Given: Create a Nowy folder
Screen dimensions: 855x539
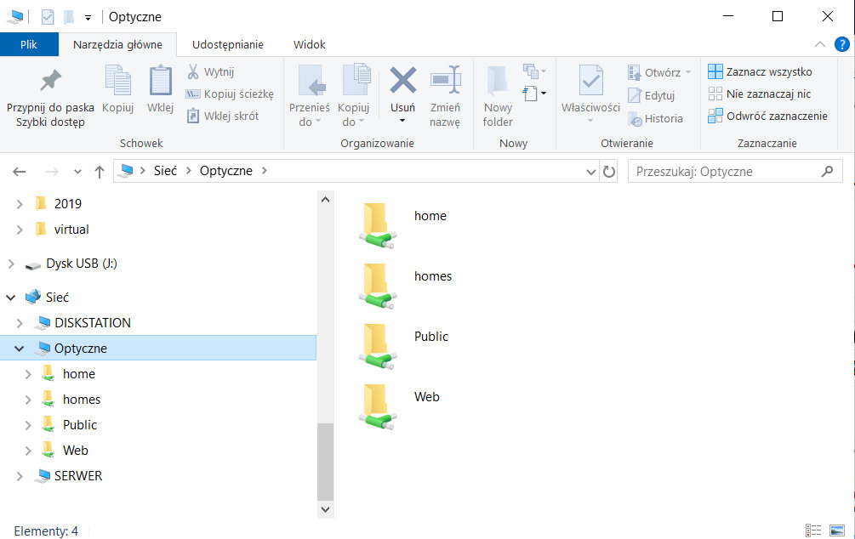Looking at the screenshot, I should coord(498,97).
